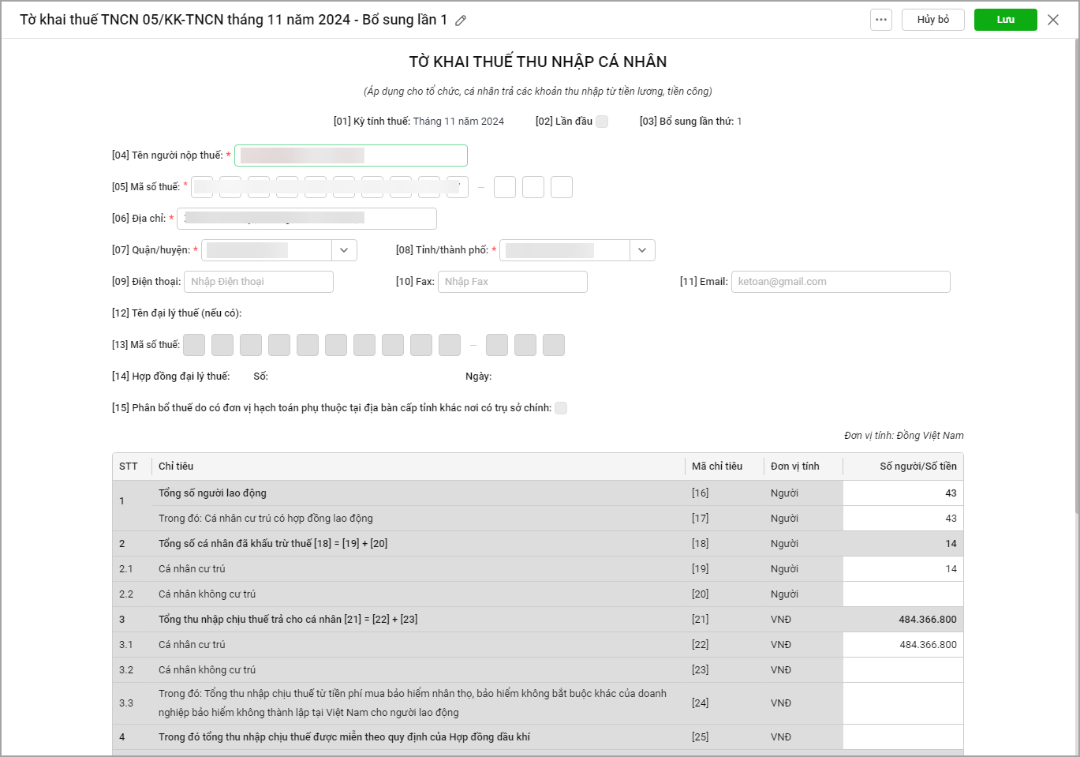
Task: Click the Email input field
Action: pyautogui.click(x=840, y=282)
